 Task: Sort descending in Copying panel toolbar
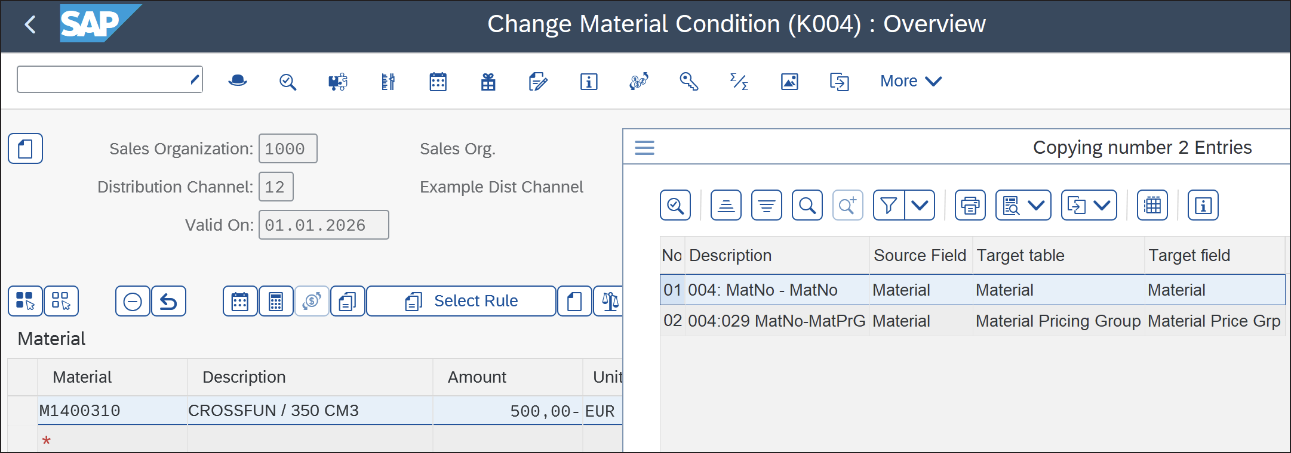point(767,206)
